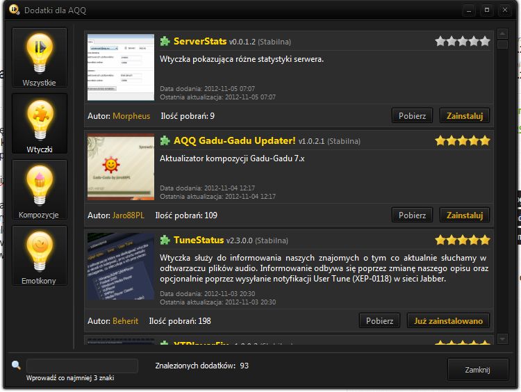
Task: Open the ServerStats title link
Action: point(200,41)
